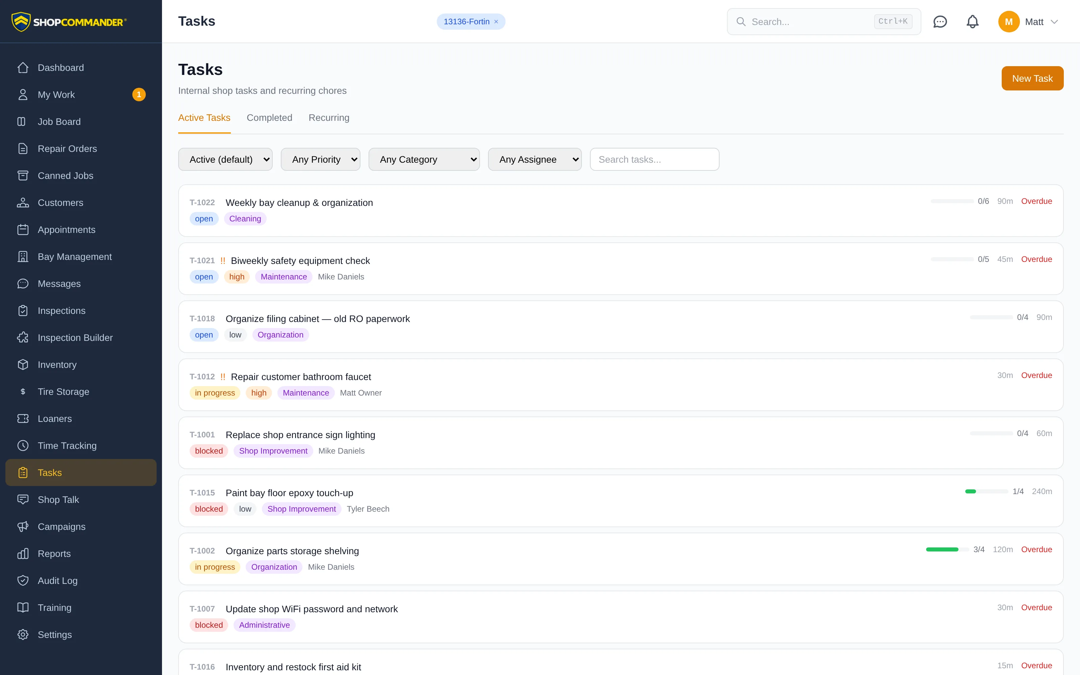
Task: Click Organization tag on task T-1018
Action: point(280,335)
